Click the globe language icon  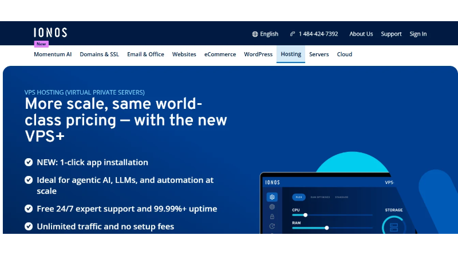click(255, 34)
